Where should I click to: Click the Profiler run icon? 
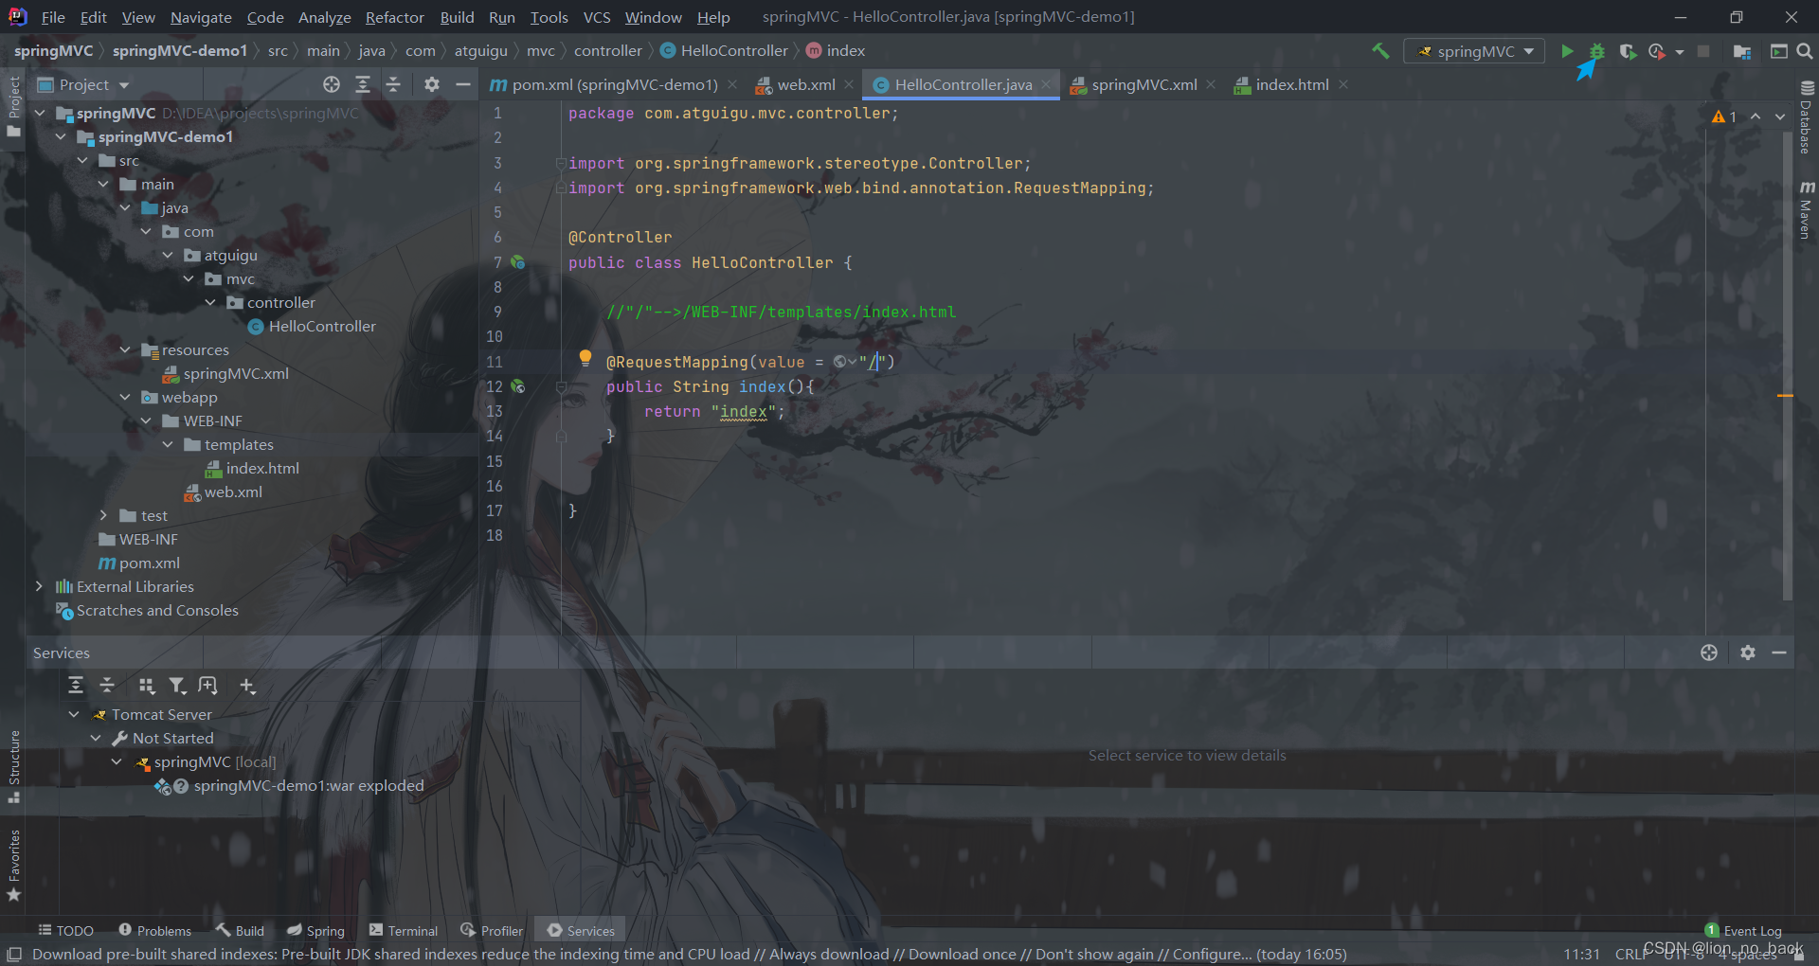tap(1657, 51)
